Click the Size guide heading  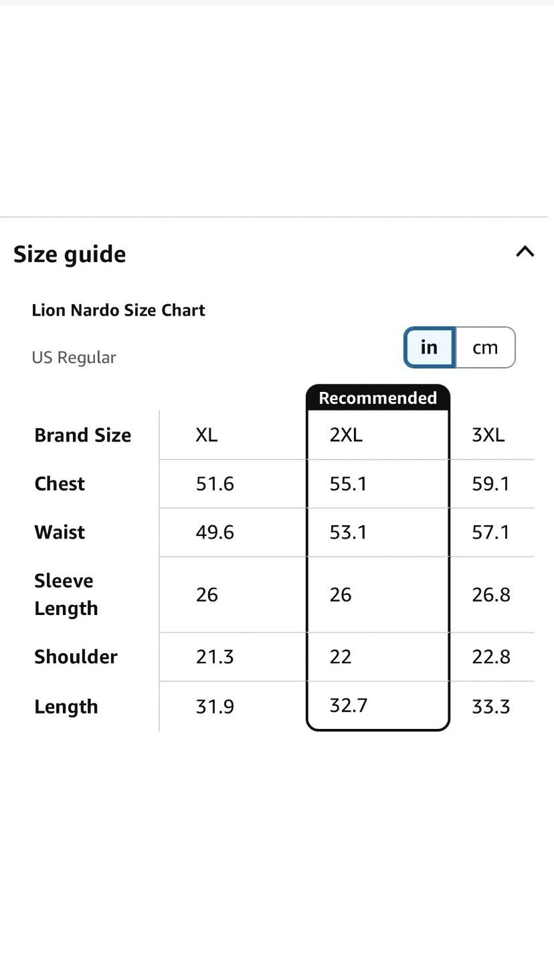pyautogui.click(x=70, y=255)
